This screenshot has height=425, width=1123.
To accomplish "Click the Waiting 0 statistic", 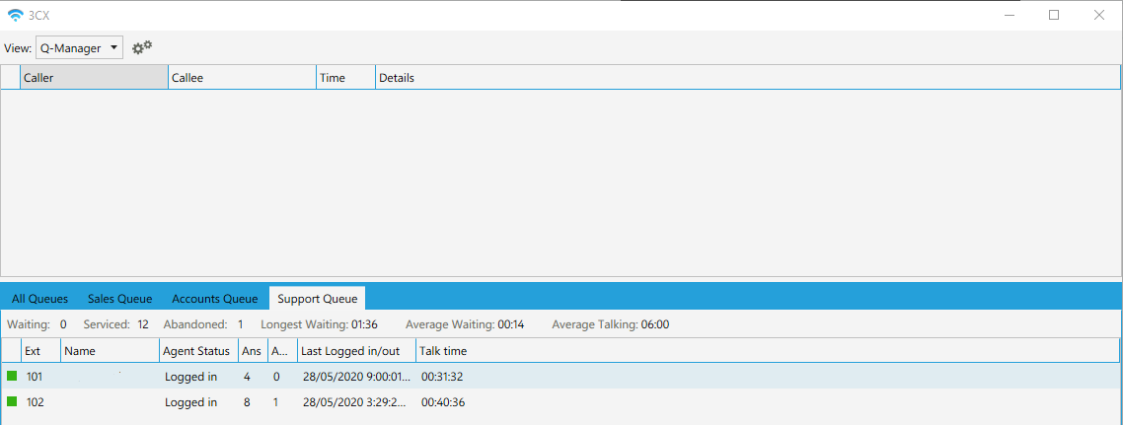I will point(37,324).
